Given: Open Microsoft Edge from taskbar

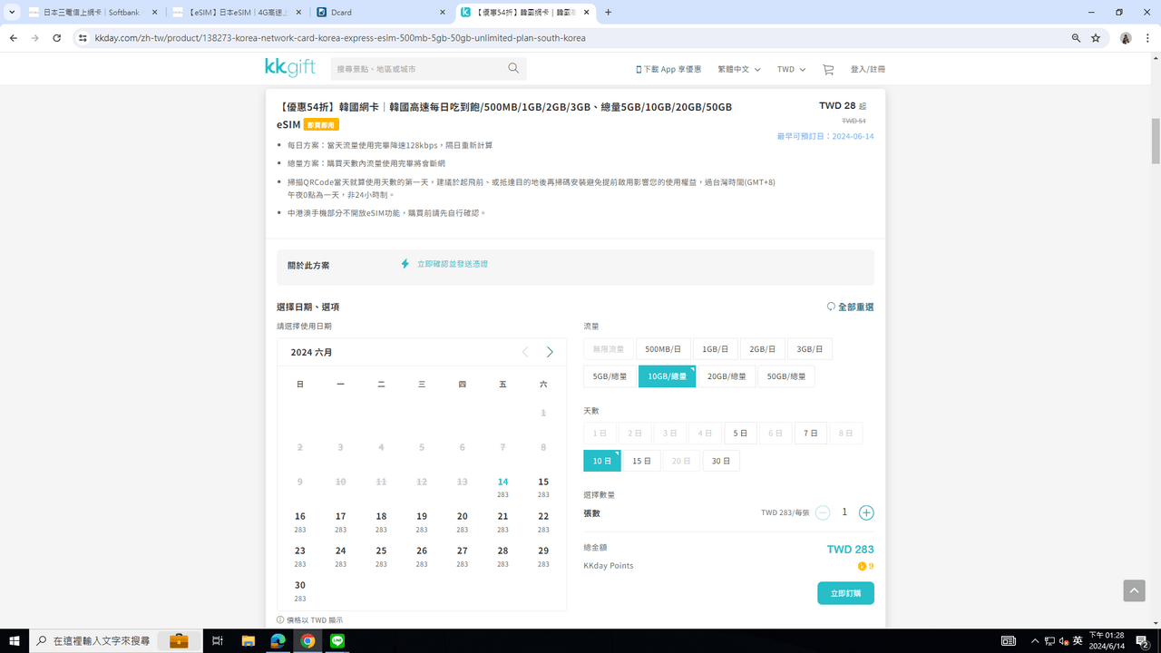Looking at the screenshot, I should point(278,640).
